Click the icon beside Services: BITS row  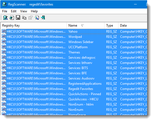pos(4,68)
